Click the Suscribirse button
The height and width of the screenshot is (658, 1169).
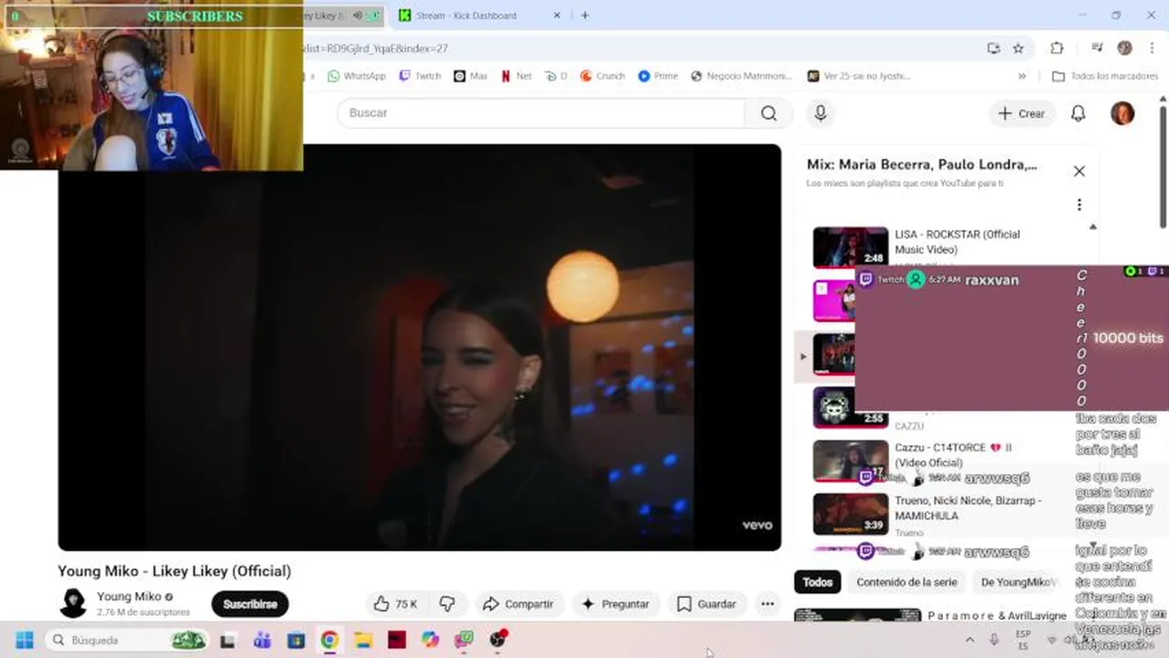coord(250,604)
